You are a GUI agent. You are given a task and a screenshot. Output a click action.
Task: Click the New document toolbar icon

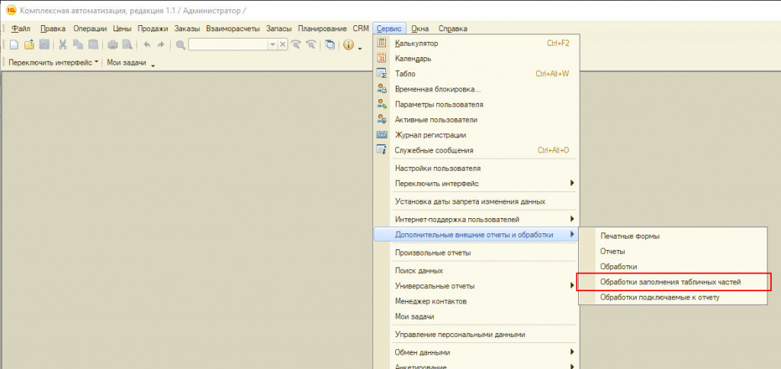[14, 45]
